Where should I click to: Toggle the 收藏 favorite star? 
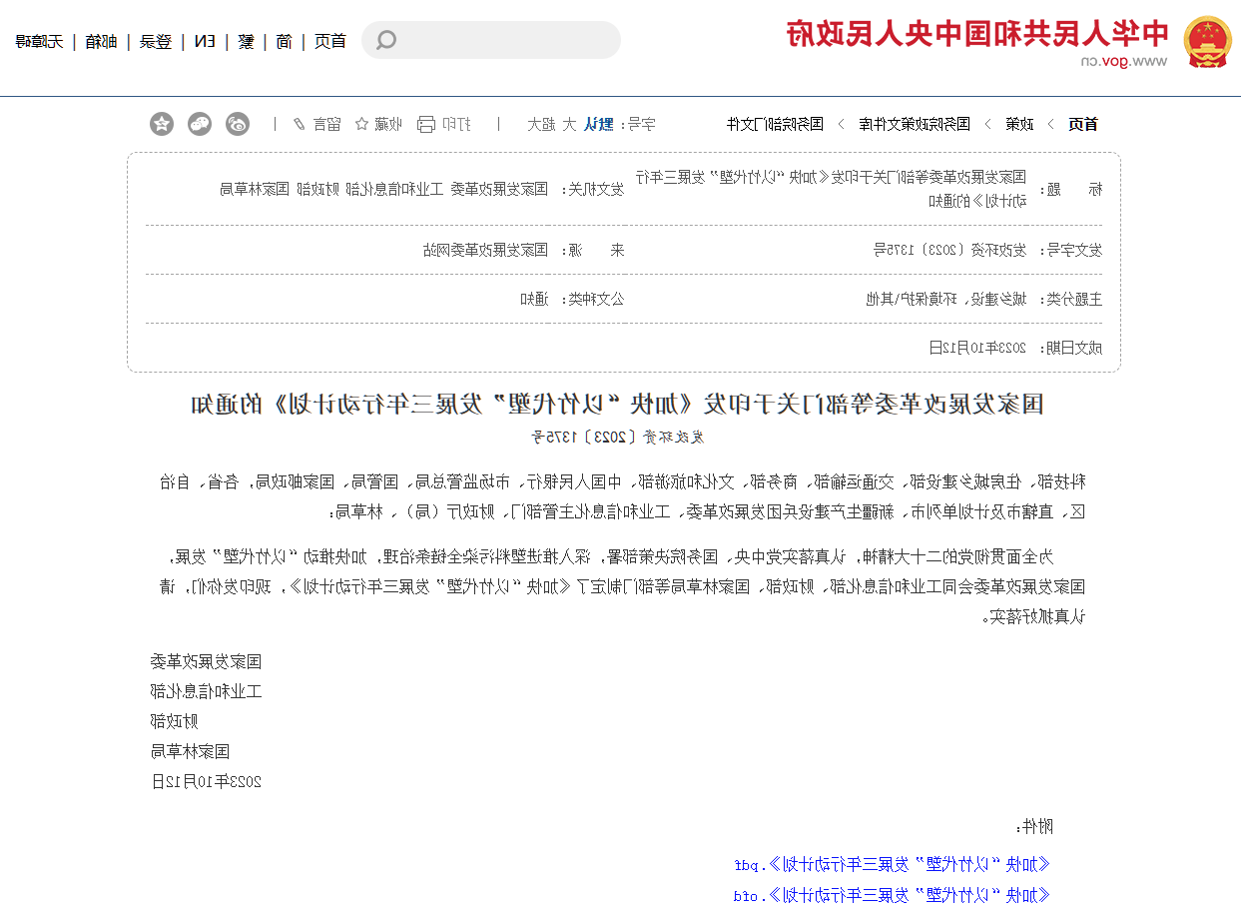coord(360,124)
